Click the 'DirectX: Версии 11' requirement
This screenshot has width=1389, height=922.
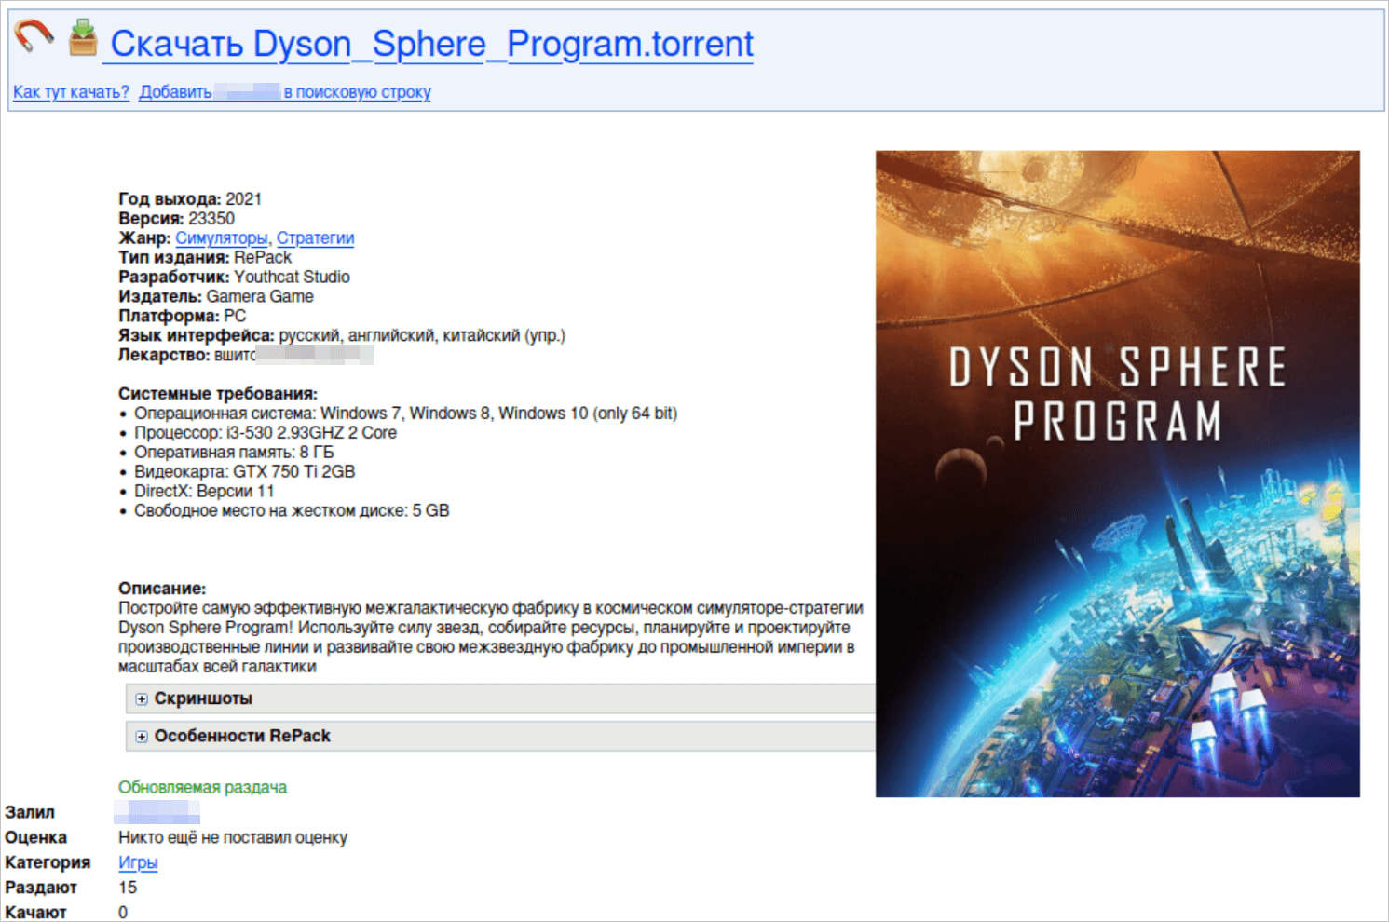click(204, 491)
